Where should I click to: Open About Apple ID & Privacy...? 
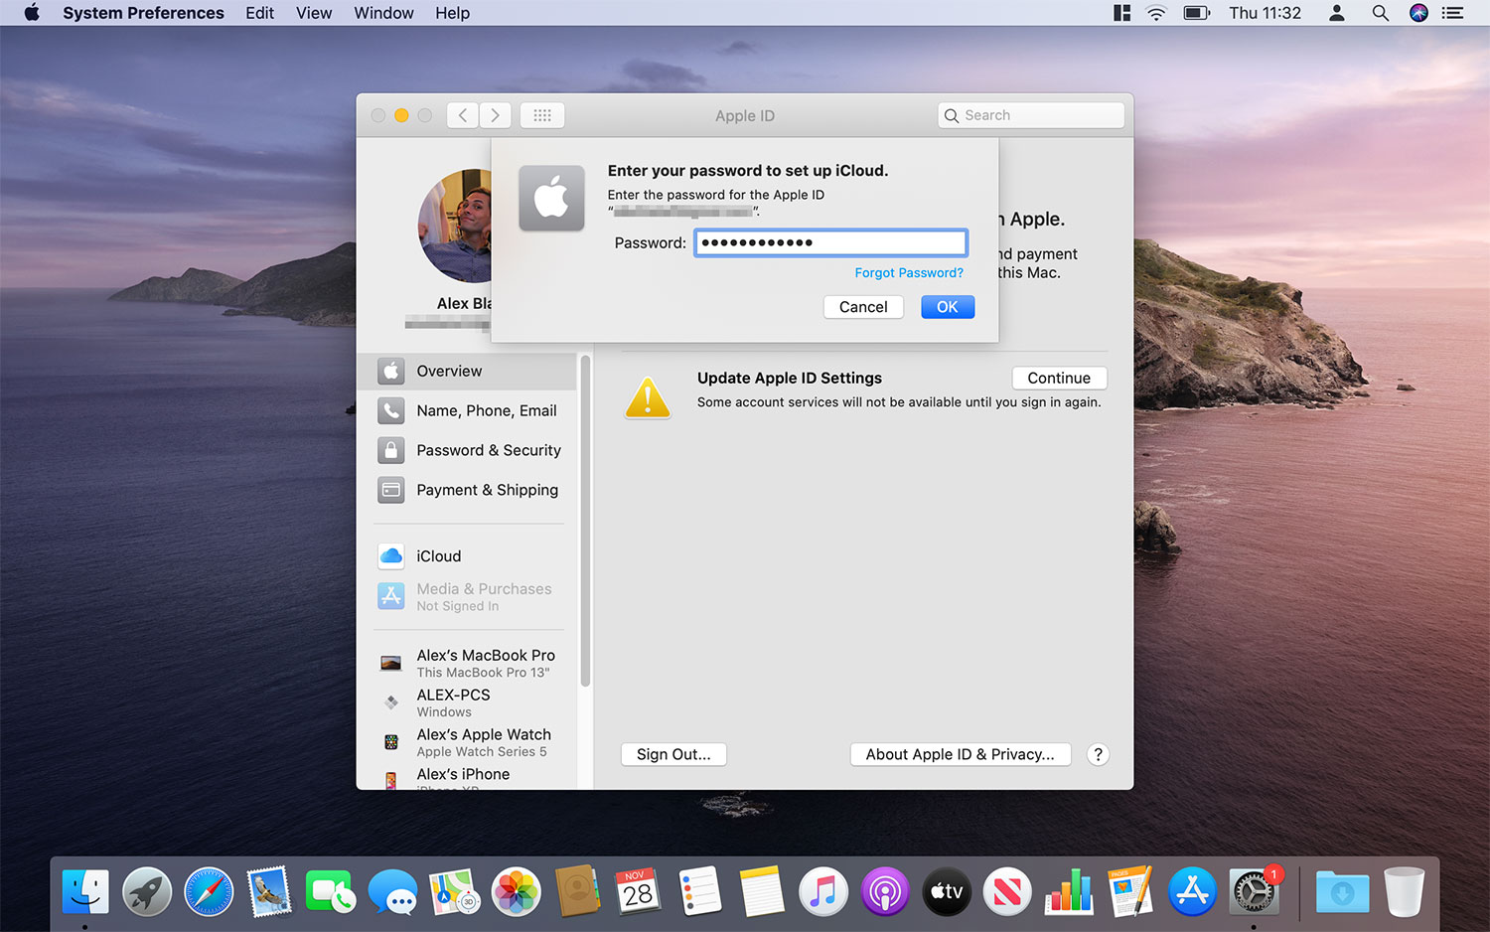coord(960,754)
